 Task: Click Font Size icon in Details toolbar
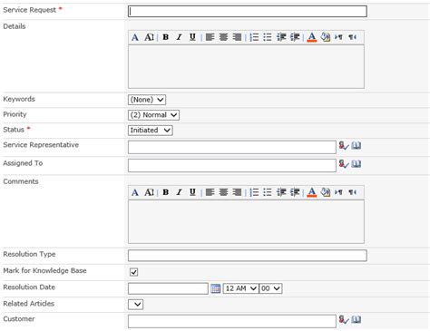tap(149, 37)
